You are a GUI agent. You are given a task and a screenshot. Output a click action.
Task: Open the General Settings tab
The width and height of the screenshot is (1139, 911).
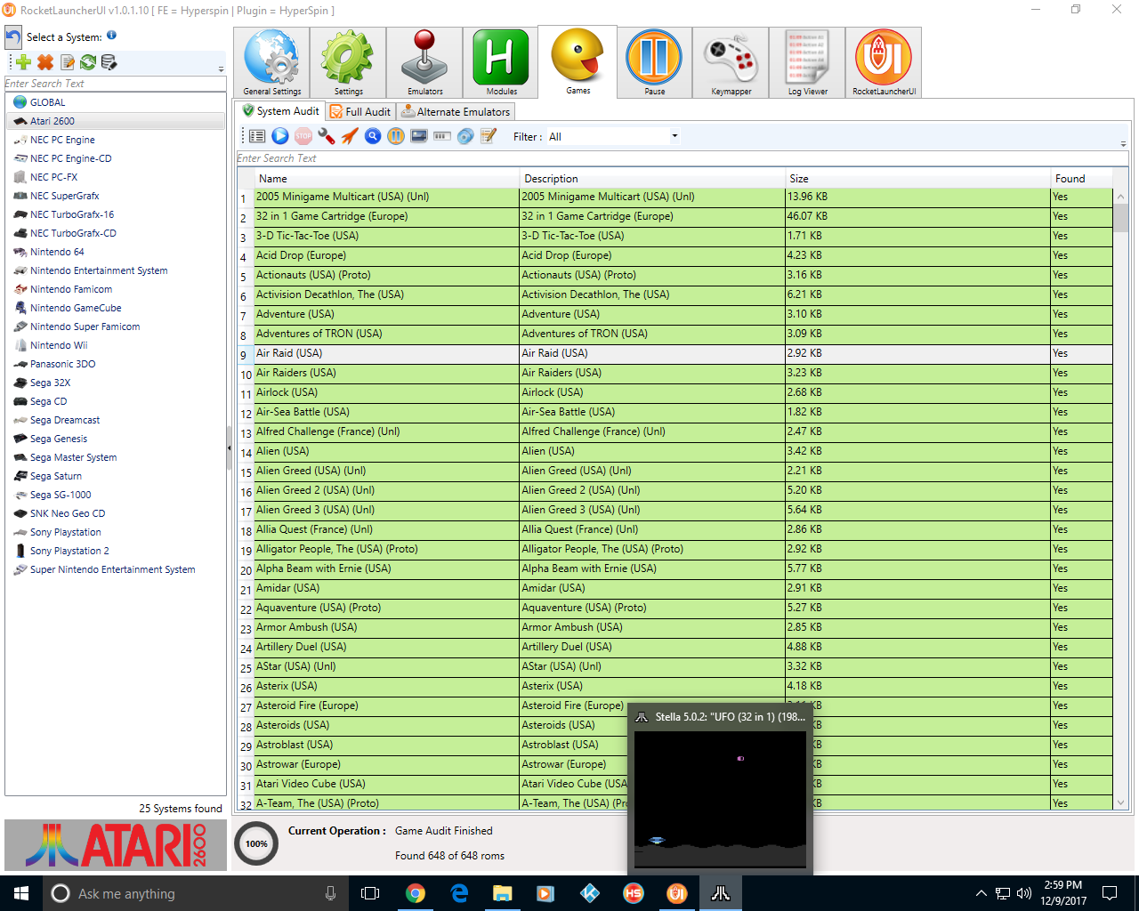[x=271, y=62]
